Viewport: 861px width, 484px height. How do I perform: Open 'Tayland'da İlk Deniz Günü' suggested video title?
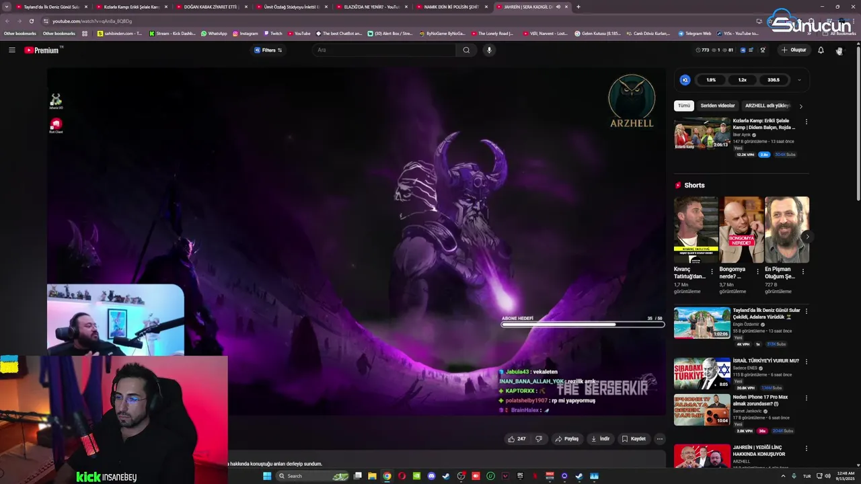point(766,313)
